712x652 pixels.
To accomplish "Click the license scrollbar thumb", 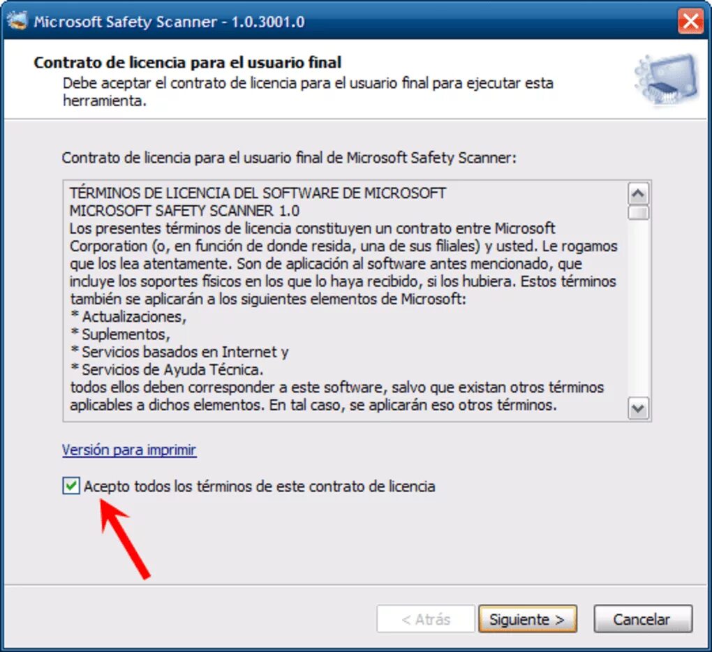I will point(638,213).
